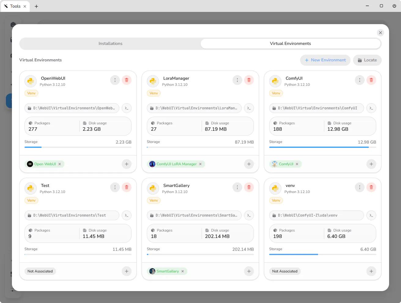The height and width of the screenshot is (303, 401).
Task: Open terminal for ComfyUI environment
Action: pyautogui.click(x=371, y=108)
